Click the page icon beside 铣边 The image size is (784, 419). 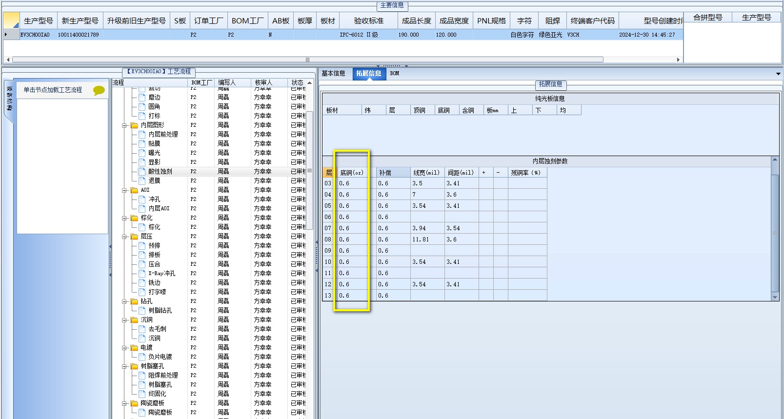(x=142, y=283)
